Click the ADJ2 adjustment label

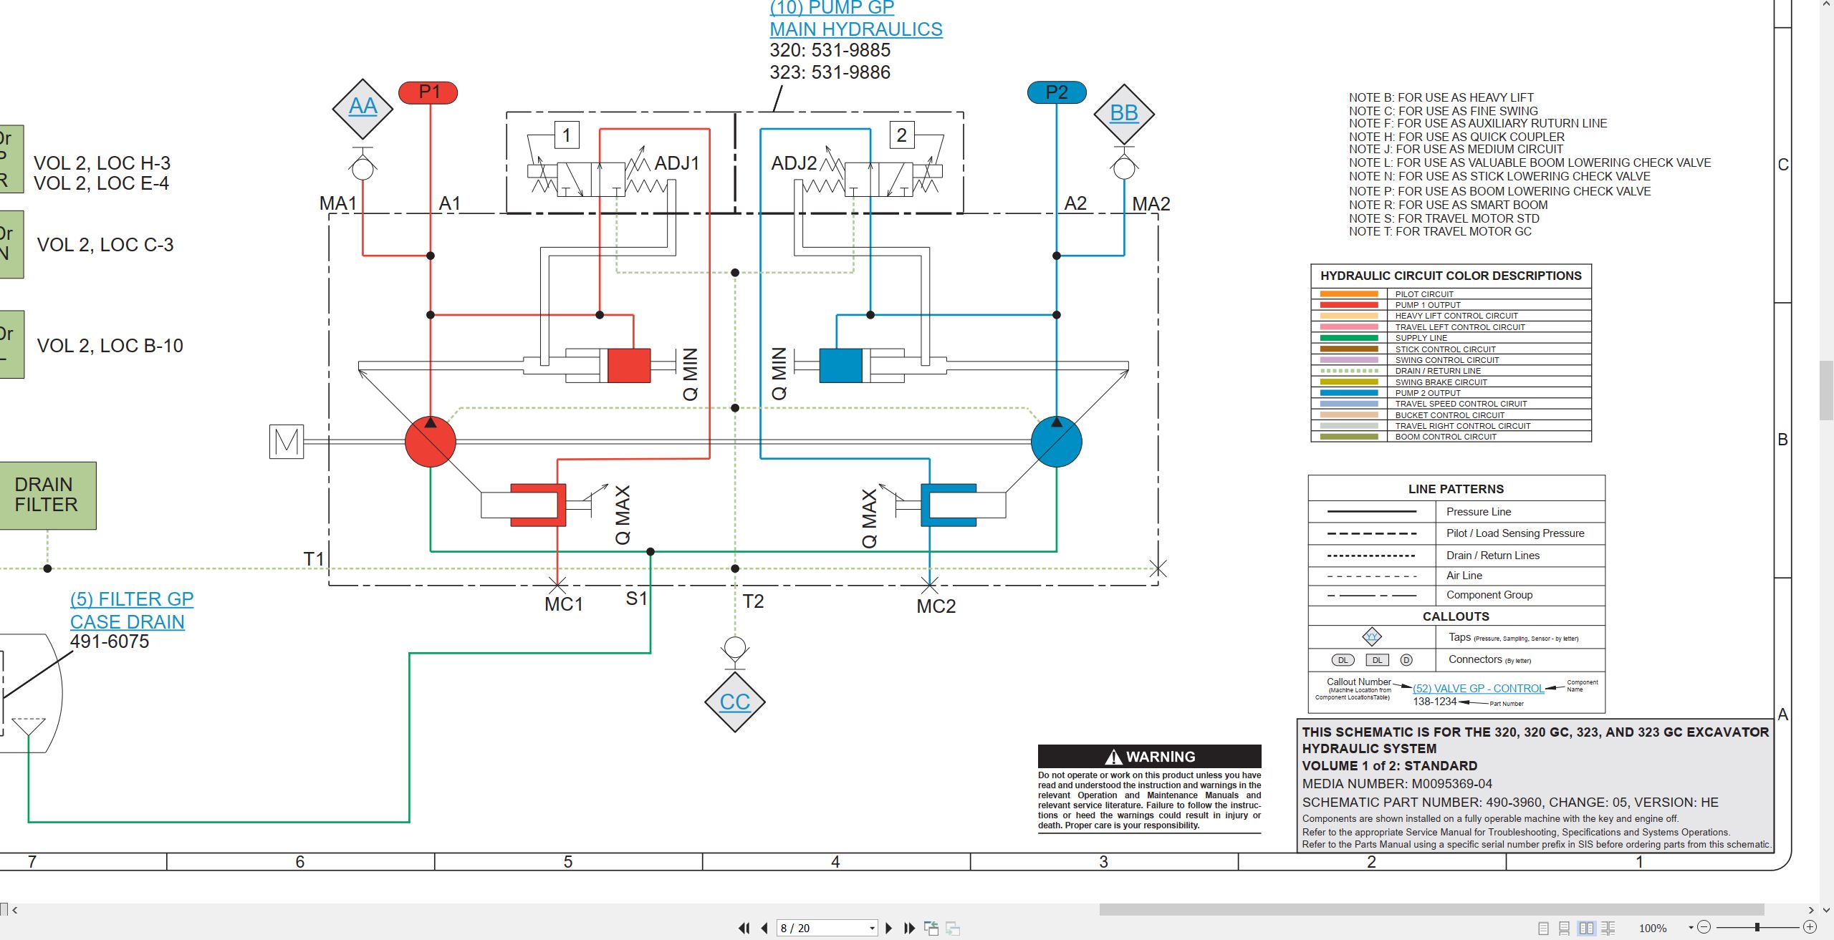tap(794, 163)
